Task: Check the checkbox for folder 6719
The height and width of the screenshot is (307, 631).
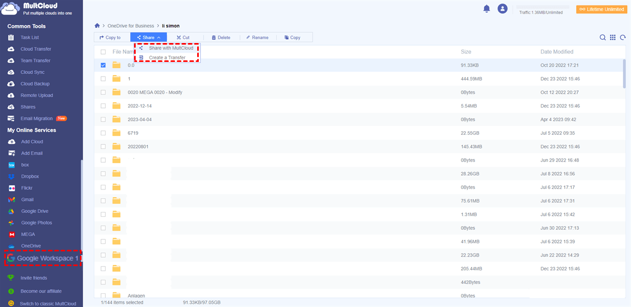Action: 103,133
